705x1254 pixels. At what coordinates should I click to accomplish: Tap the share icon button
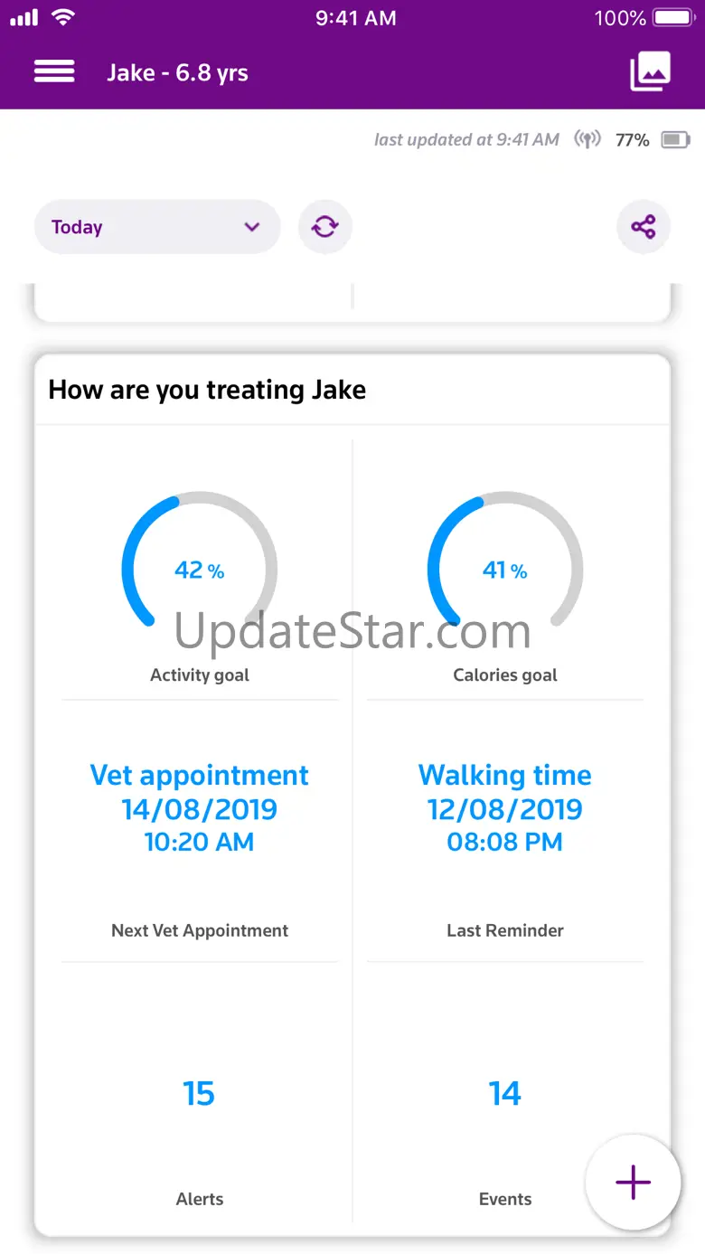(644, 227)
